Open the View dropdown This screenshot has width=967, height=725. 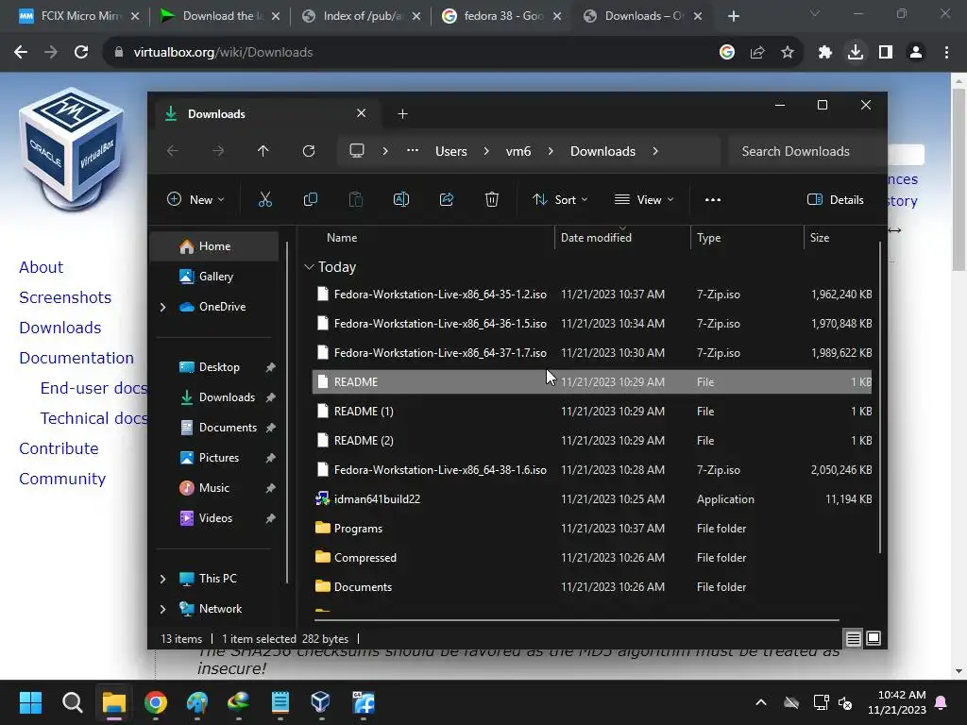644,200
